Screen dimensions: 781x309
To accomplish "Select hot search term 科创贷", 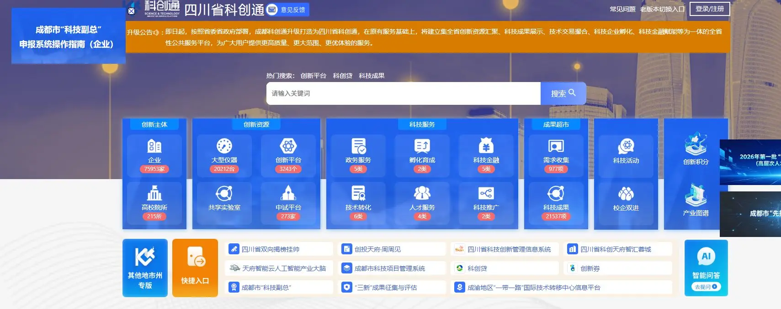I will 343,76.
